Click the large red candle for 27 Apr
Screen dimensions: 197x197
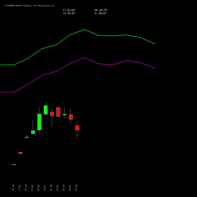point(58,112)
